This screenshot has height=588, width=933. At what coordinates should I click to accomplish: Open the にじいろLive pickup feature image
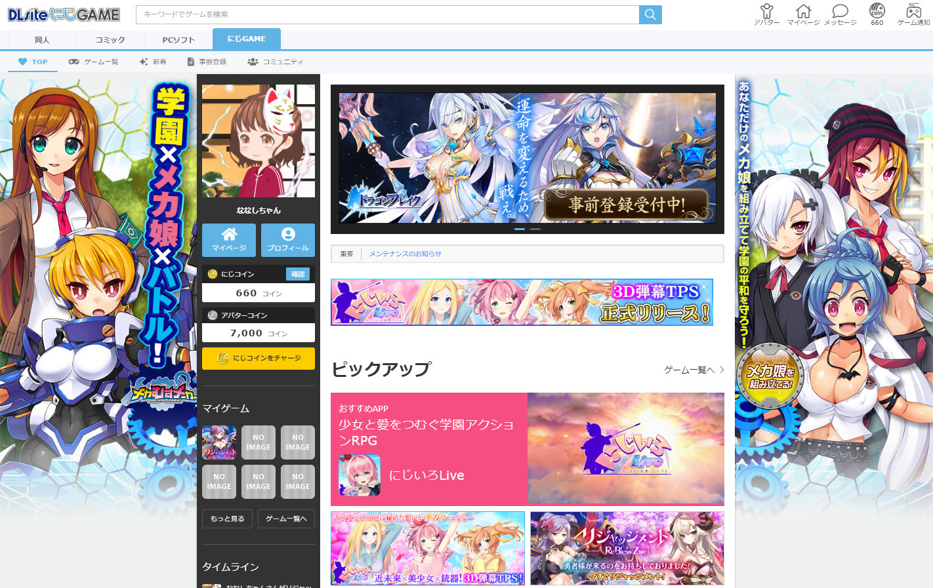tap(626, 449)
